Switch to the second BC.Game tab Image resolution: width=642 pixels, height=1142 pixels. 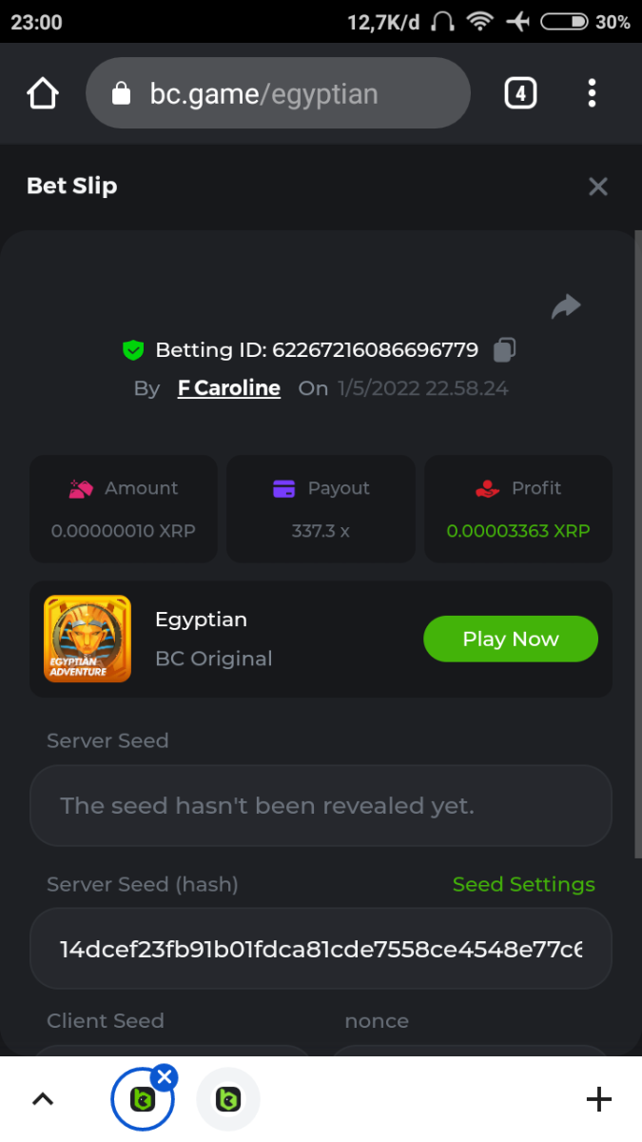[227, 1099]
